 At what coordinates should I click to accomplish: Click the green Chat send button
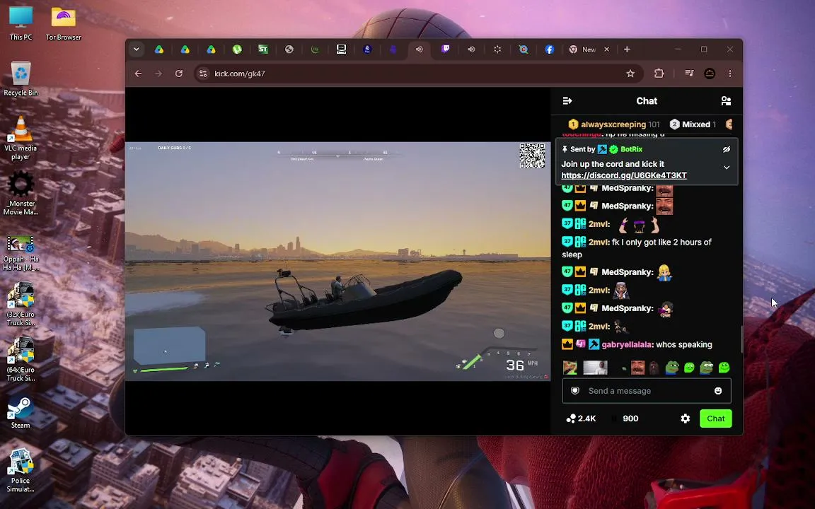click(x=715, y=419)
